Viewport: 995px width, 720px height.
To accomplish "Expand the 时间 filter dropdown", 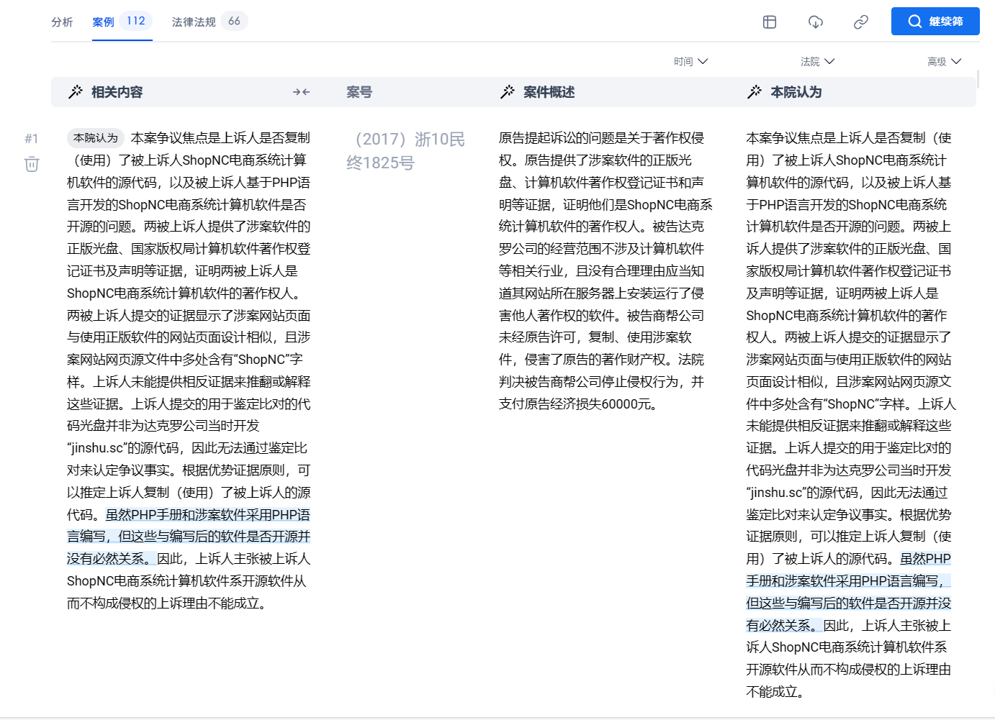I will coord(690,62).
